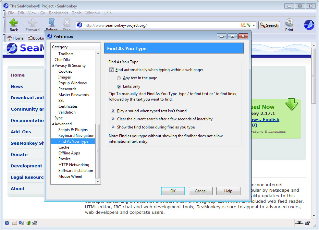The image size is (319, 230).
Task: Click the Print printer icon
Action: 289,22
